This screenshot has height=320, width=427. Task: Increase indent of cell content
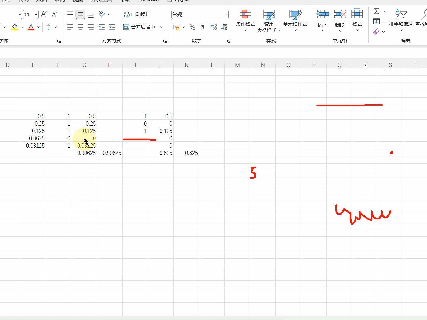[112, 27]
